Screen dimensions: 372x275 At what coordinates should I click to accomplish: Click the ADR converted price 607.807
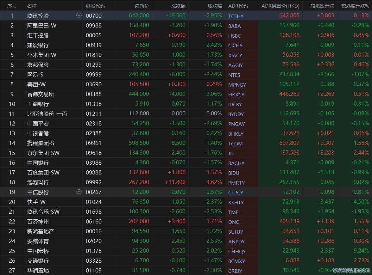point(289,143)
